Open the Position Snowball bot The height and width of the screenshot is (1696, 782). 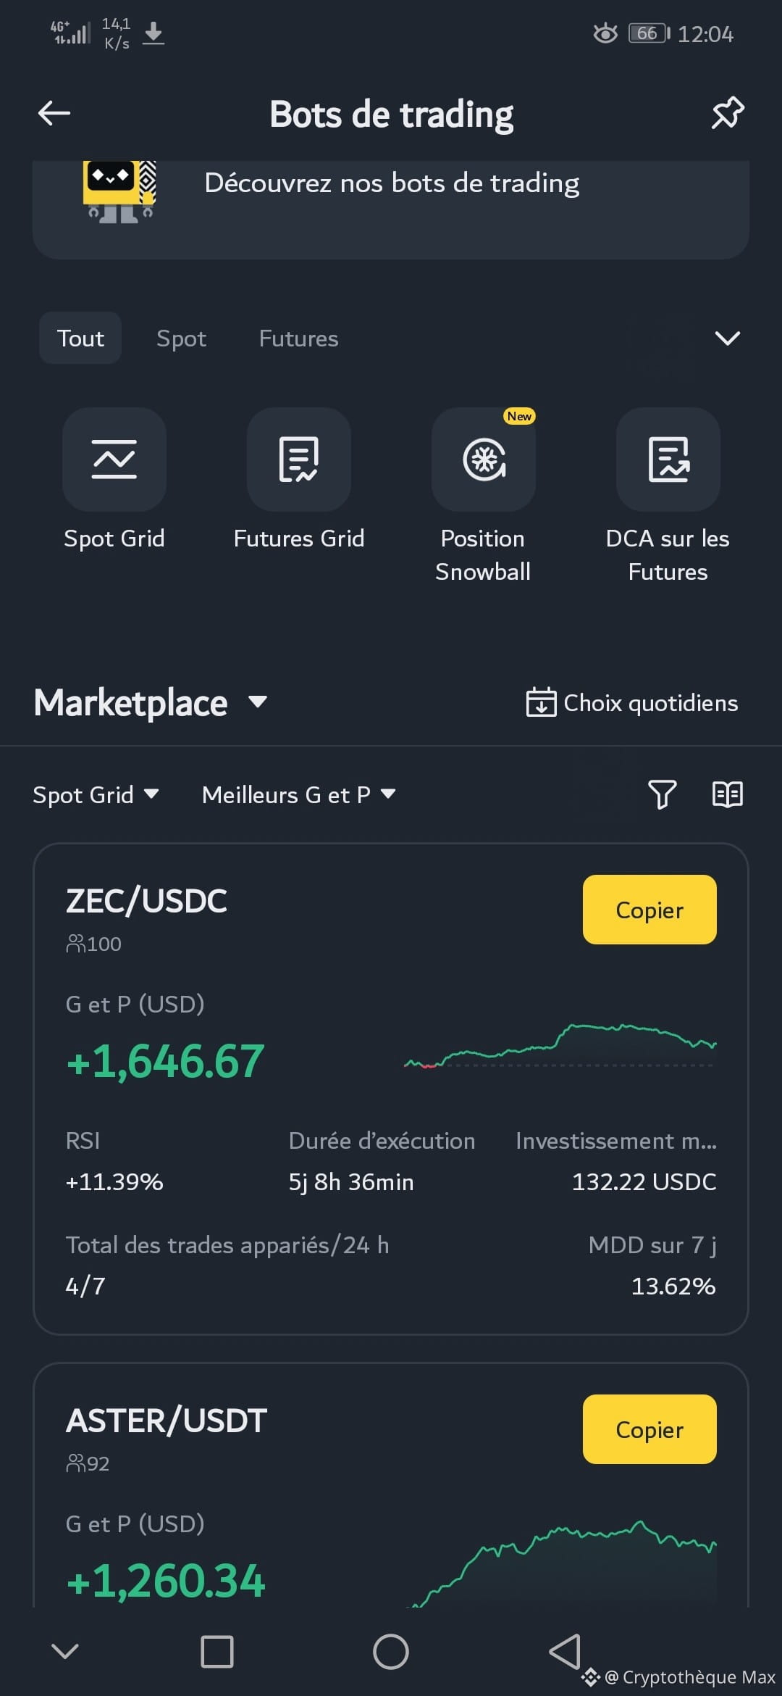(484, 460)
